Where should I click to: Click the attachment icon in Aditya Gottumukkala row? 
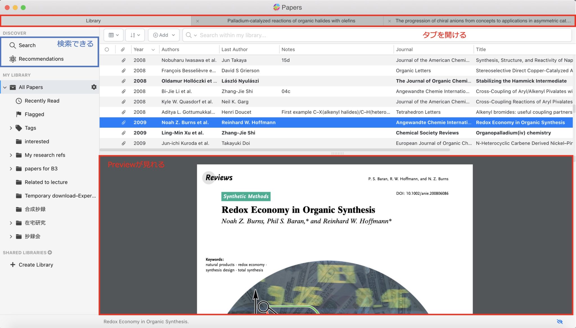click(x=123, y=112)
